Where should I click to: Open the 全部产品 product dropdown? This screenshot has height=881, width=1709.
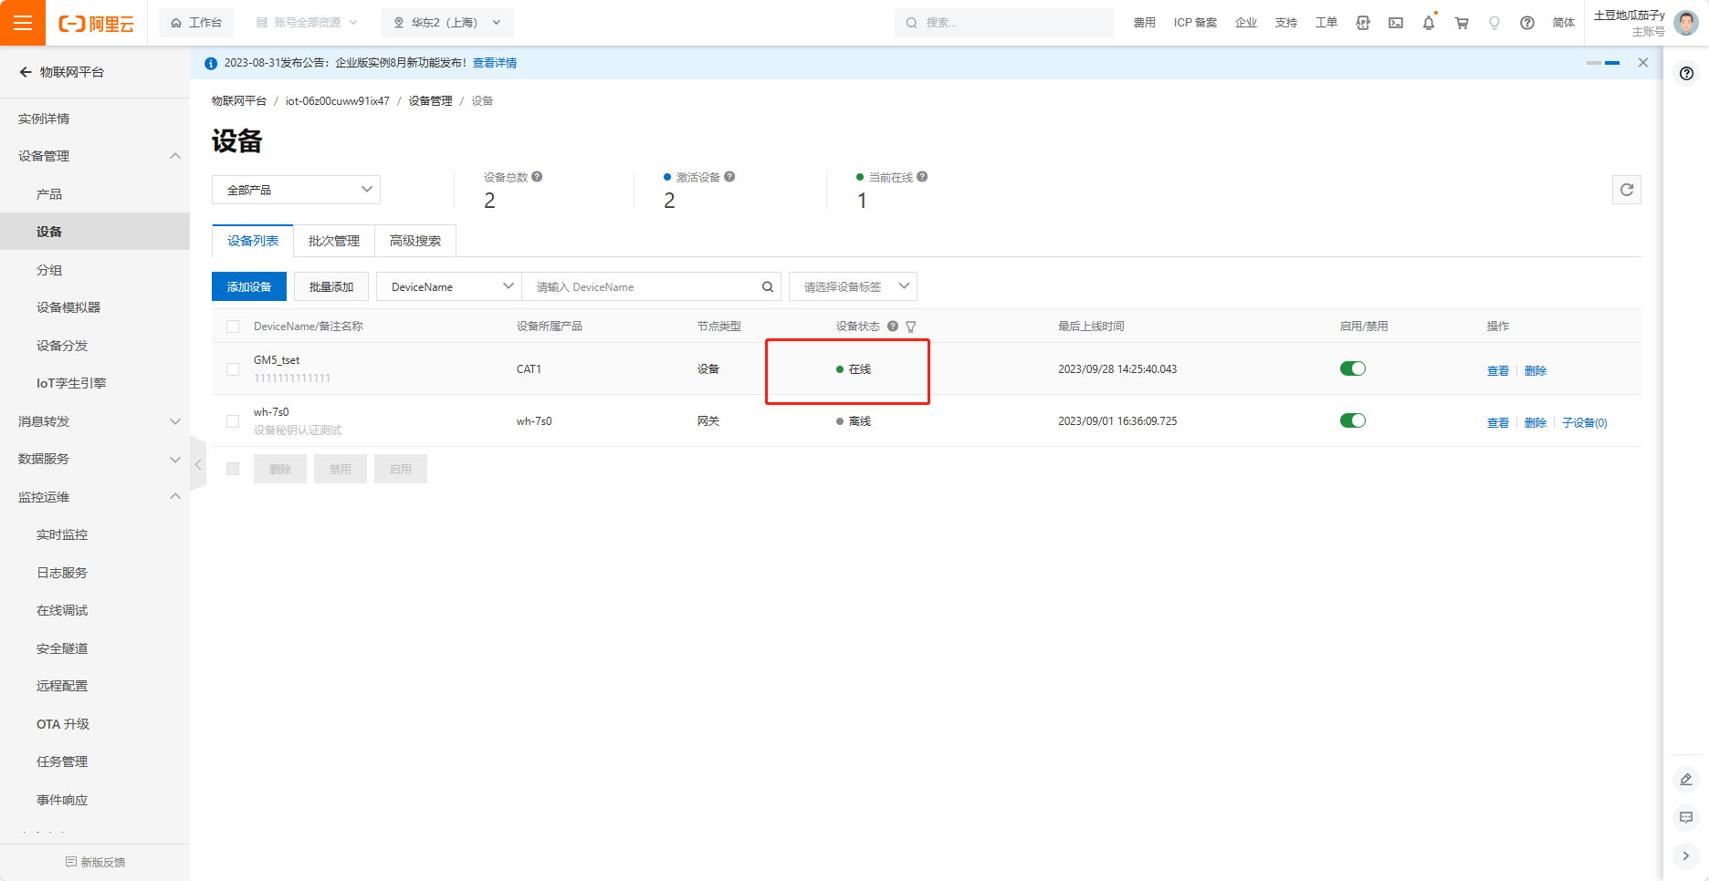[296, 190]
